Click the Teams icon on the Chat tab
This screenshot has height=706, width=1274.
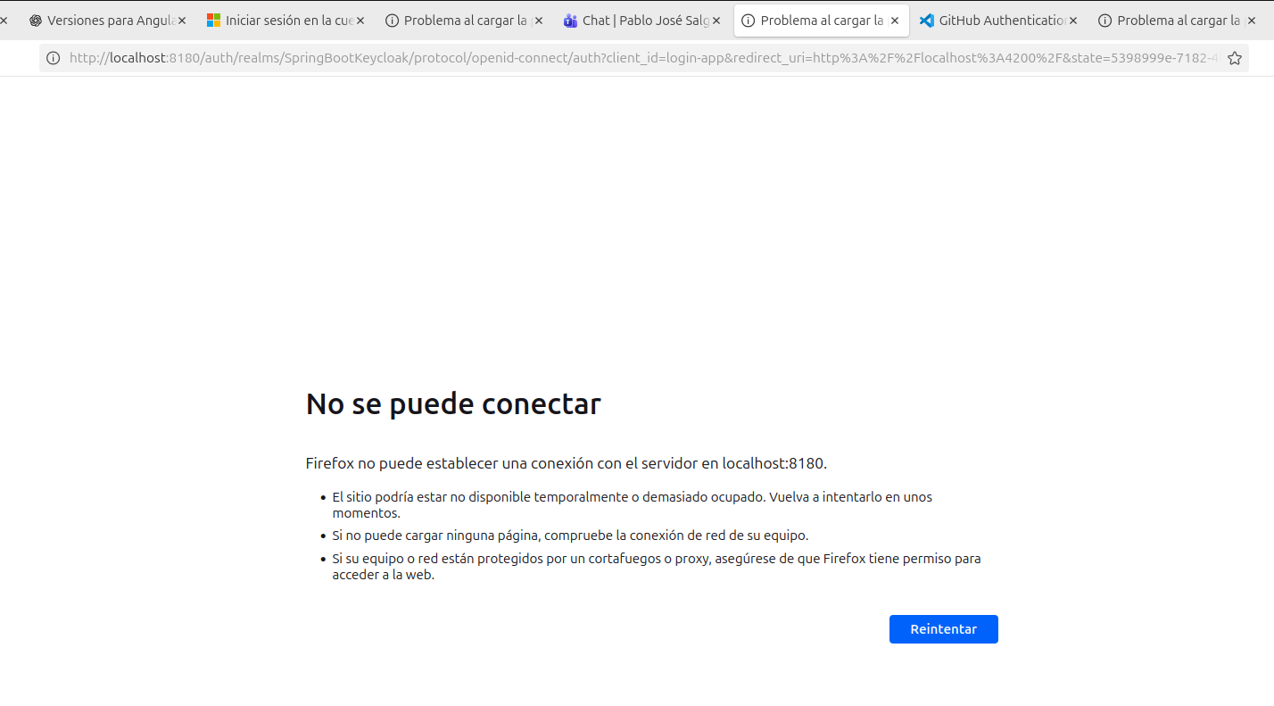pyautogui.click(x=571, y=21)
